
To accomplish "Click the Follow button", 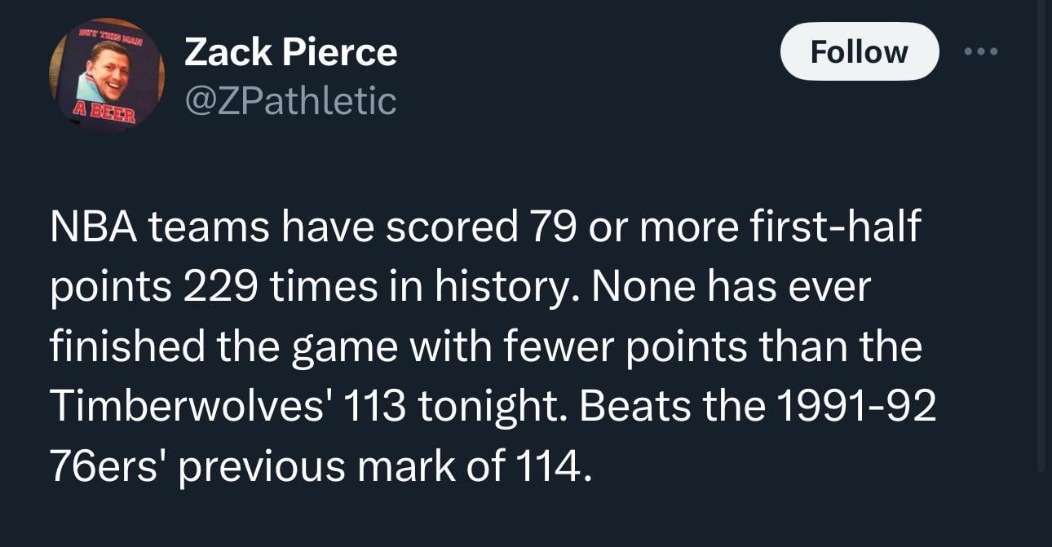I will pos(859,51).
